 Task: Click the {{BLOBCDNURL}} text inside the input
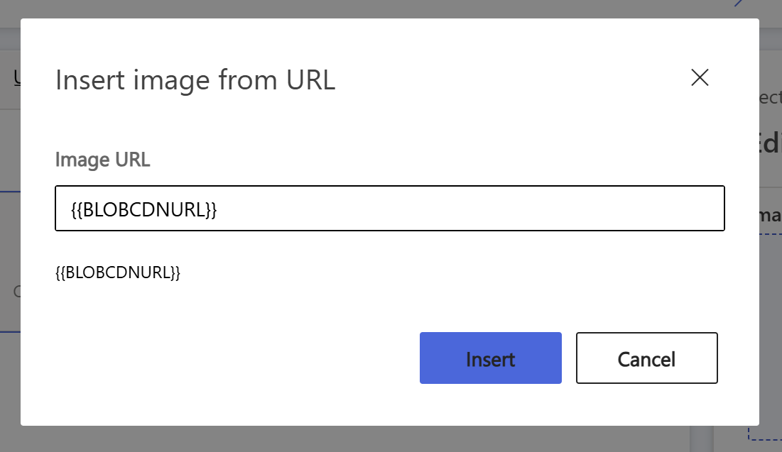click(143, 209)
